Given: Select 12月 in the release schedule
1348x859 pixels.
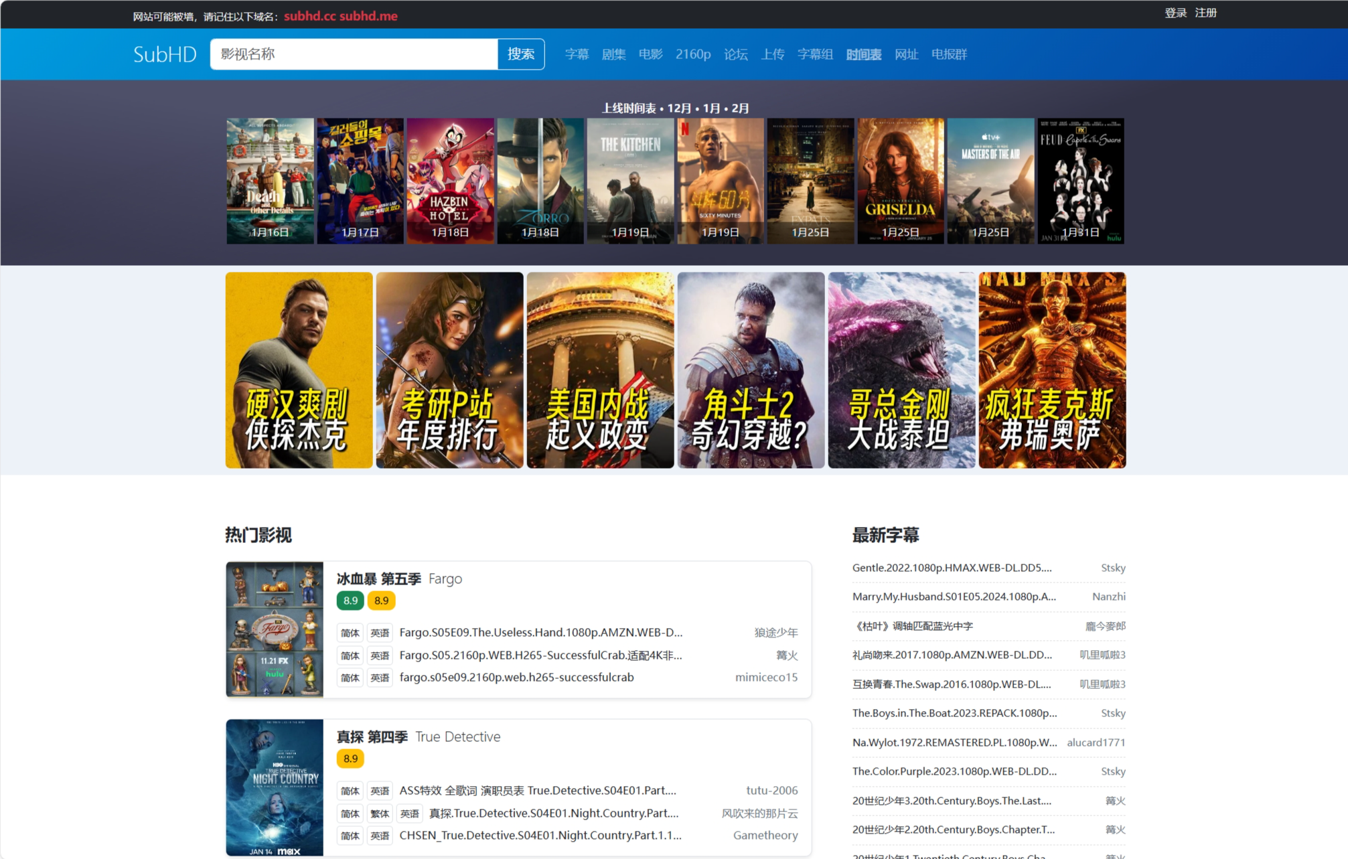Looking at the screenshot, I should coord(680,108).
